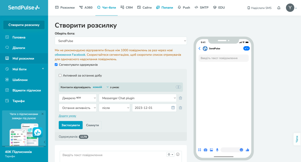Toggle the segmentation overlap switch
This screenshot has width=301, height=162.
[178, 87]
